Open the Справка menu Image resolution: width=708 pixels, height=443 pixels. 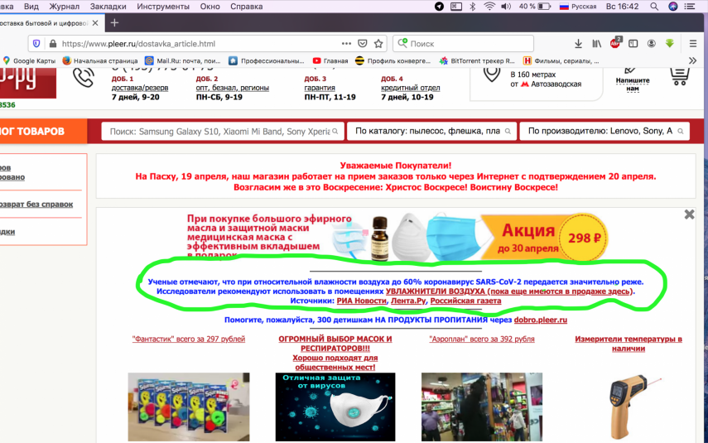tap(247, 7)
